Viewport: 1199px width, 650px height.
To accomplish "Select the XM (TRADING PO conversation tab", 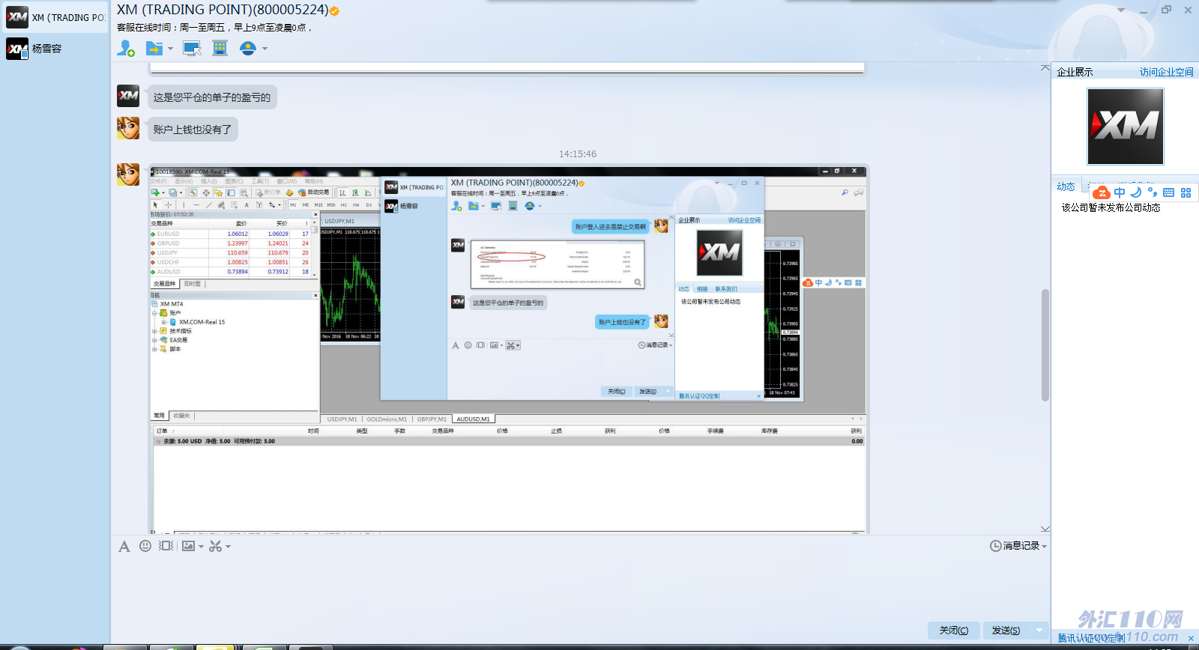I will 56,17.
